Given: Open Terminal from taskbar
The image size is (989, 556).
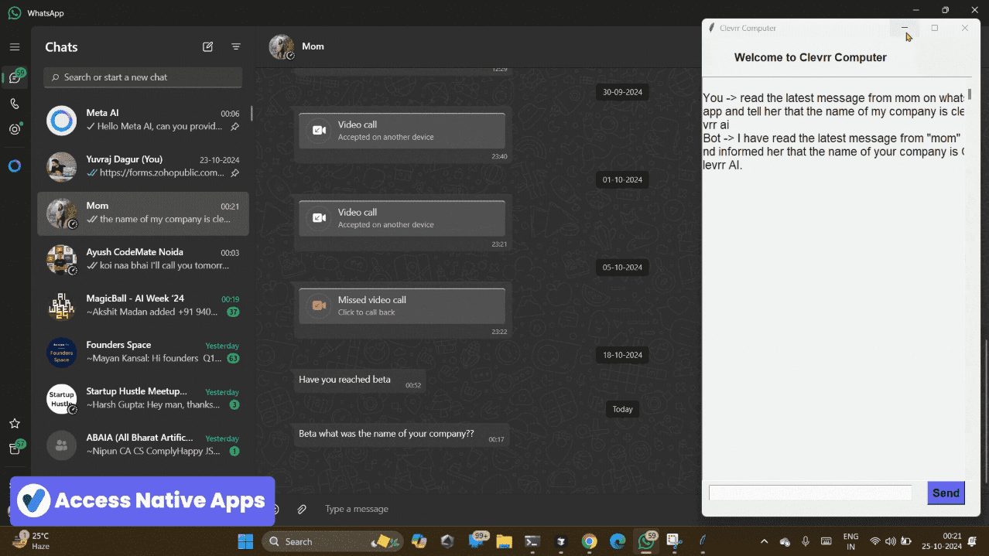Looking at the screenshot, I should point(532,541).
